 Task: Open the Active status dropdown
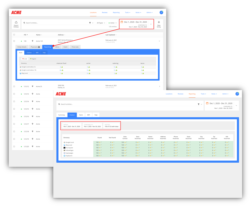coord(113,23)
